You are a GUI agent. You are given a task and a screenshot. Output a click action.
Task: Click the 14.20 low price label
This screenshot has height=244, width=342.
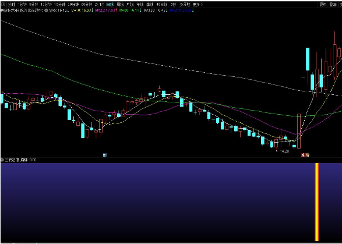click(285, 151)
